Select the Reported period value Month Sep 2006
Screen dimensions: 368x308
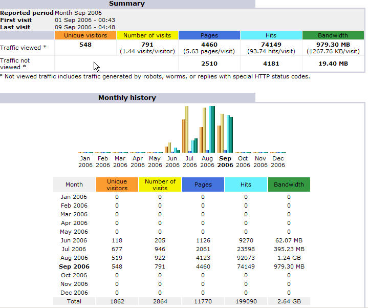[78, 13]
